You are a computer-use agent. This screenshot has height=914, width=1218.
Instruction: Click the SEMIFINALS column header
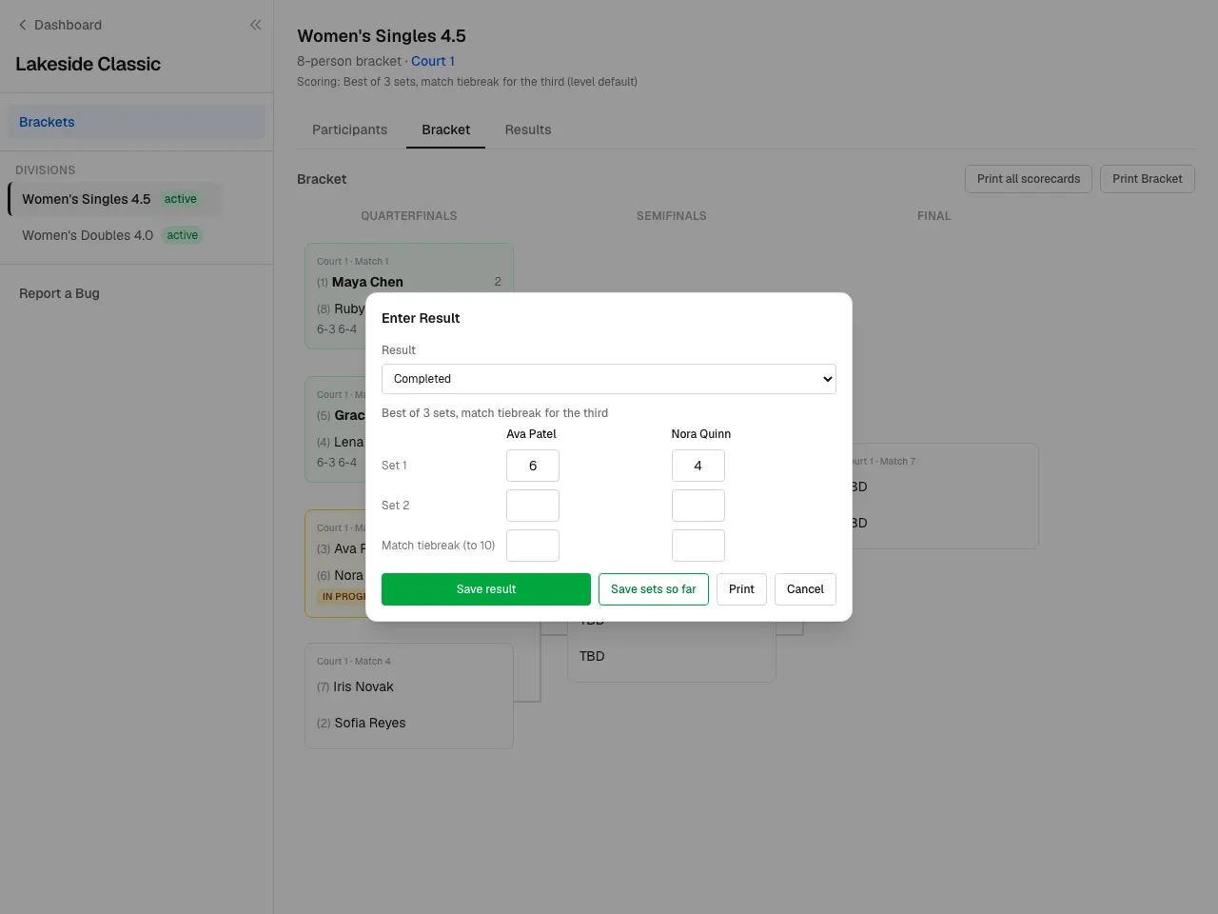tap(672, 216)
